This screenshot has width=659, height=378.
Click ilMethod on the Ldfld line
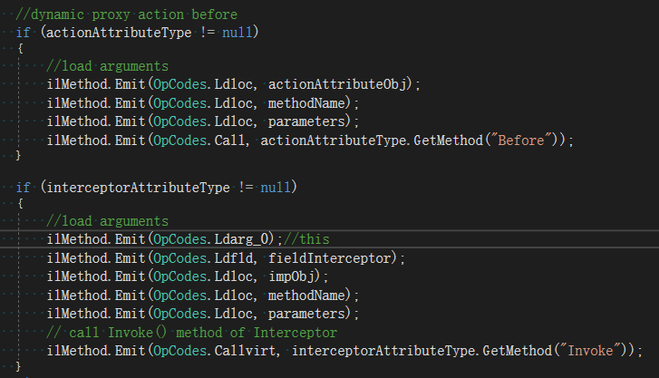(77, 258)
